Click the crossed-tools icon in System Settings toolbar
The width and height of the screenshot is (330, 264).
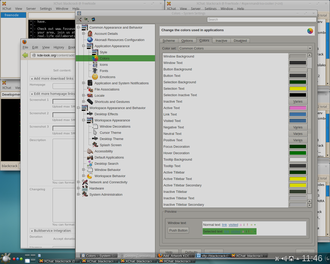coord(79,20)
